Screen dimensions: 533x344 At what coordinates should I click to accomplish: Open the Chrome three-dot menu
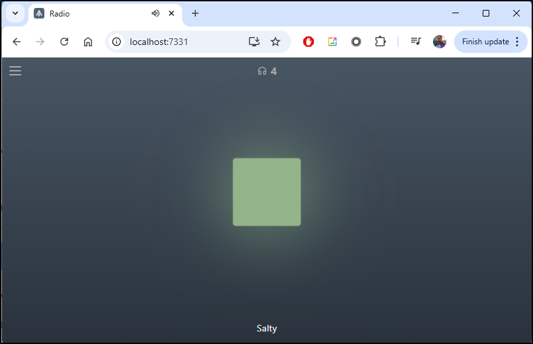point(517,42)
